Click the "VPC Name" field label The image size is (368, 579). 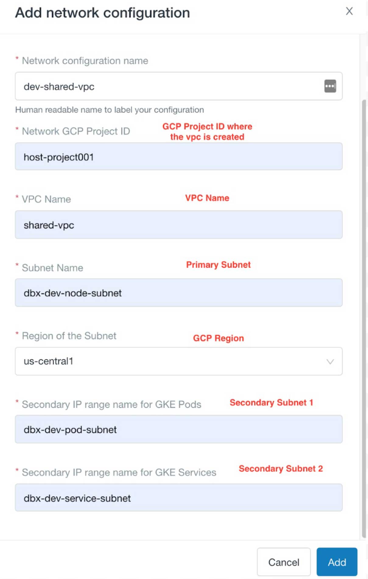[46, 199]
